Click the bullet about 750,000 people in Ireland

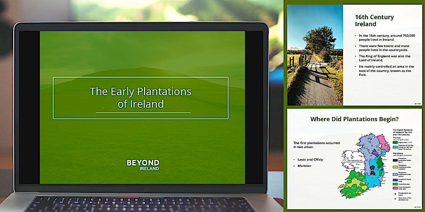pyautogui.click(x=386, y=37)
